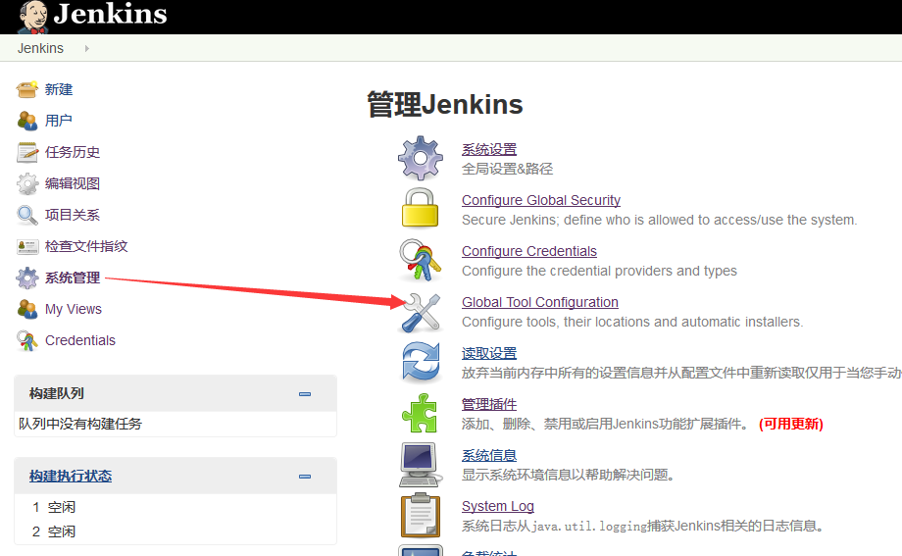This screenshot has height=556, width=902.
Task: Expand the breadcrumb arrow next to Jenkins
Action: point(87,48)
